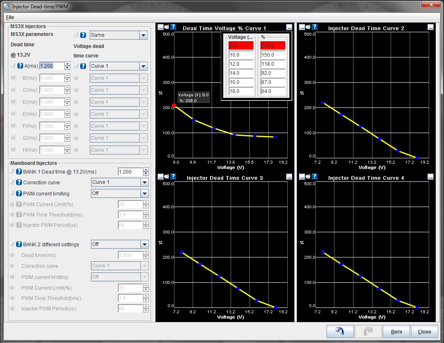Expand the BANK 2 different settings dropdown
Screen dimensions: 444x343
[x=144, y=244]
